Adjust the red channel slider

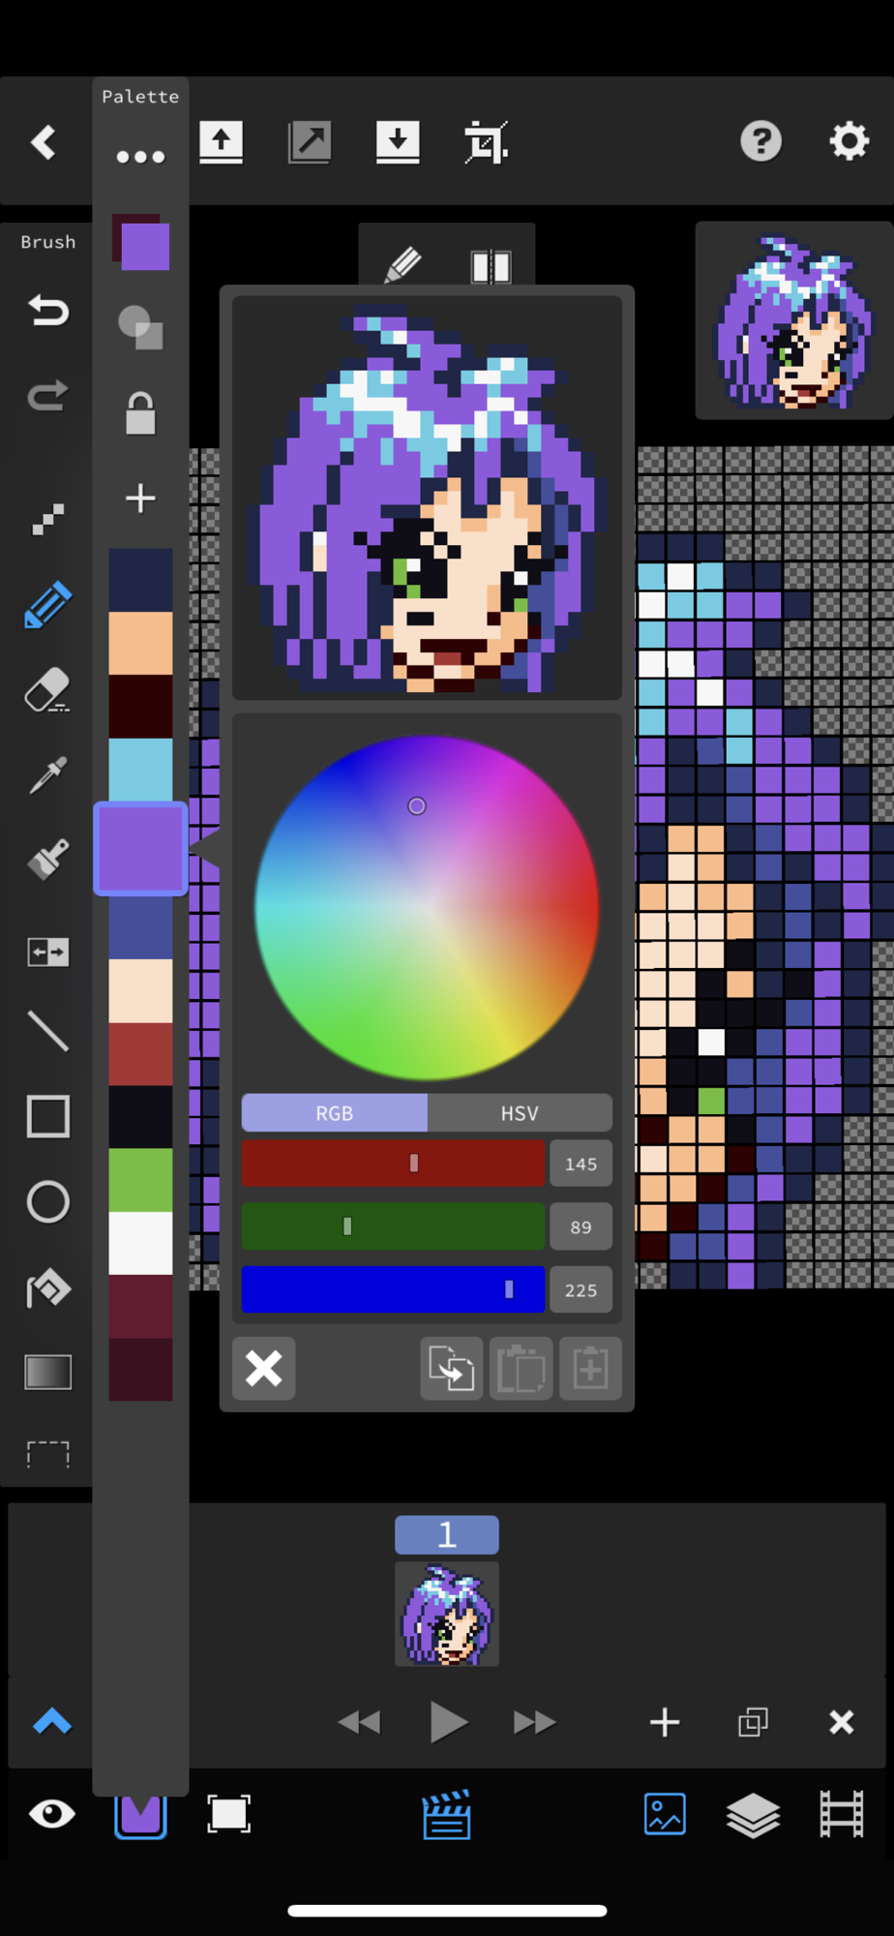pos(393,1164)
